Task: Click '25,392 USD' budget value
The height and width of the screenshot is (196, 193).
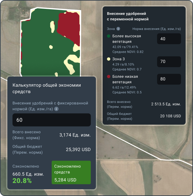Action: tap(78, 149)
